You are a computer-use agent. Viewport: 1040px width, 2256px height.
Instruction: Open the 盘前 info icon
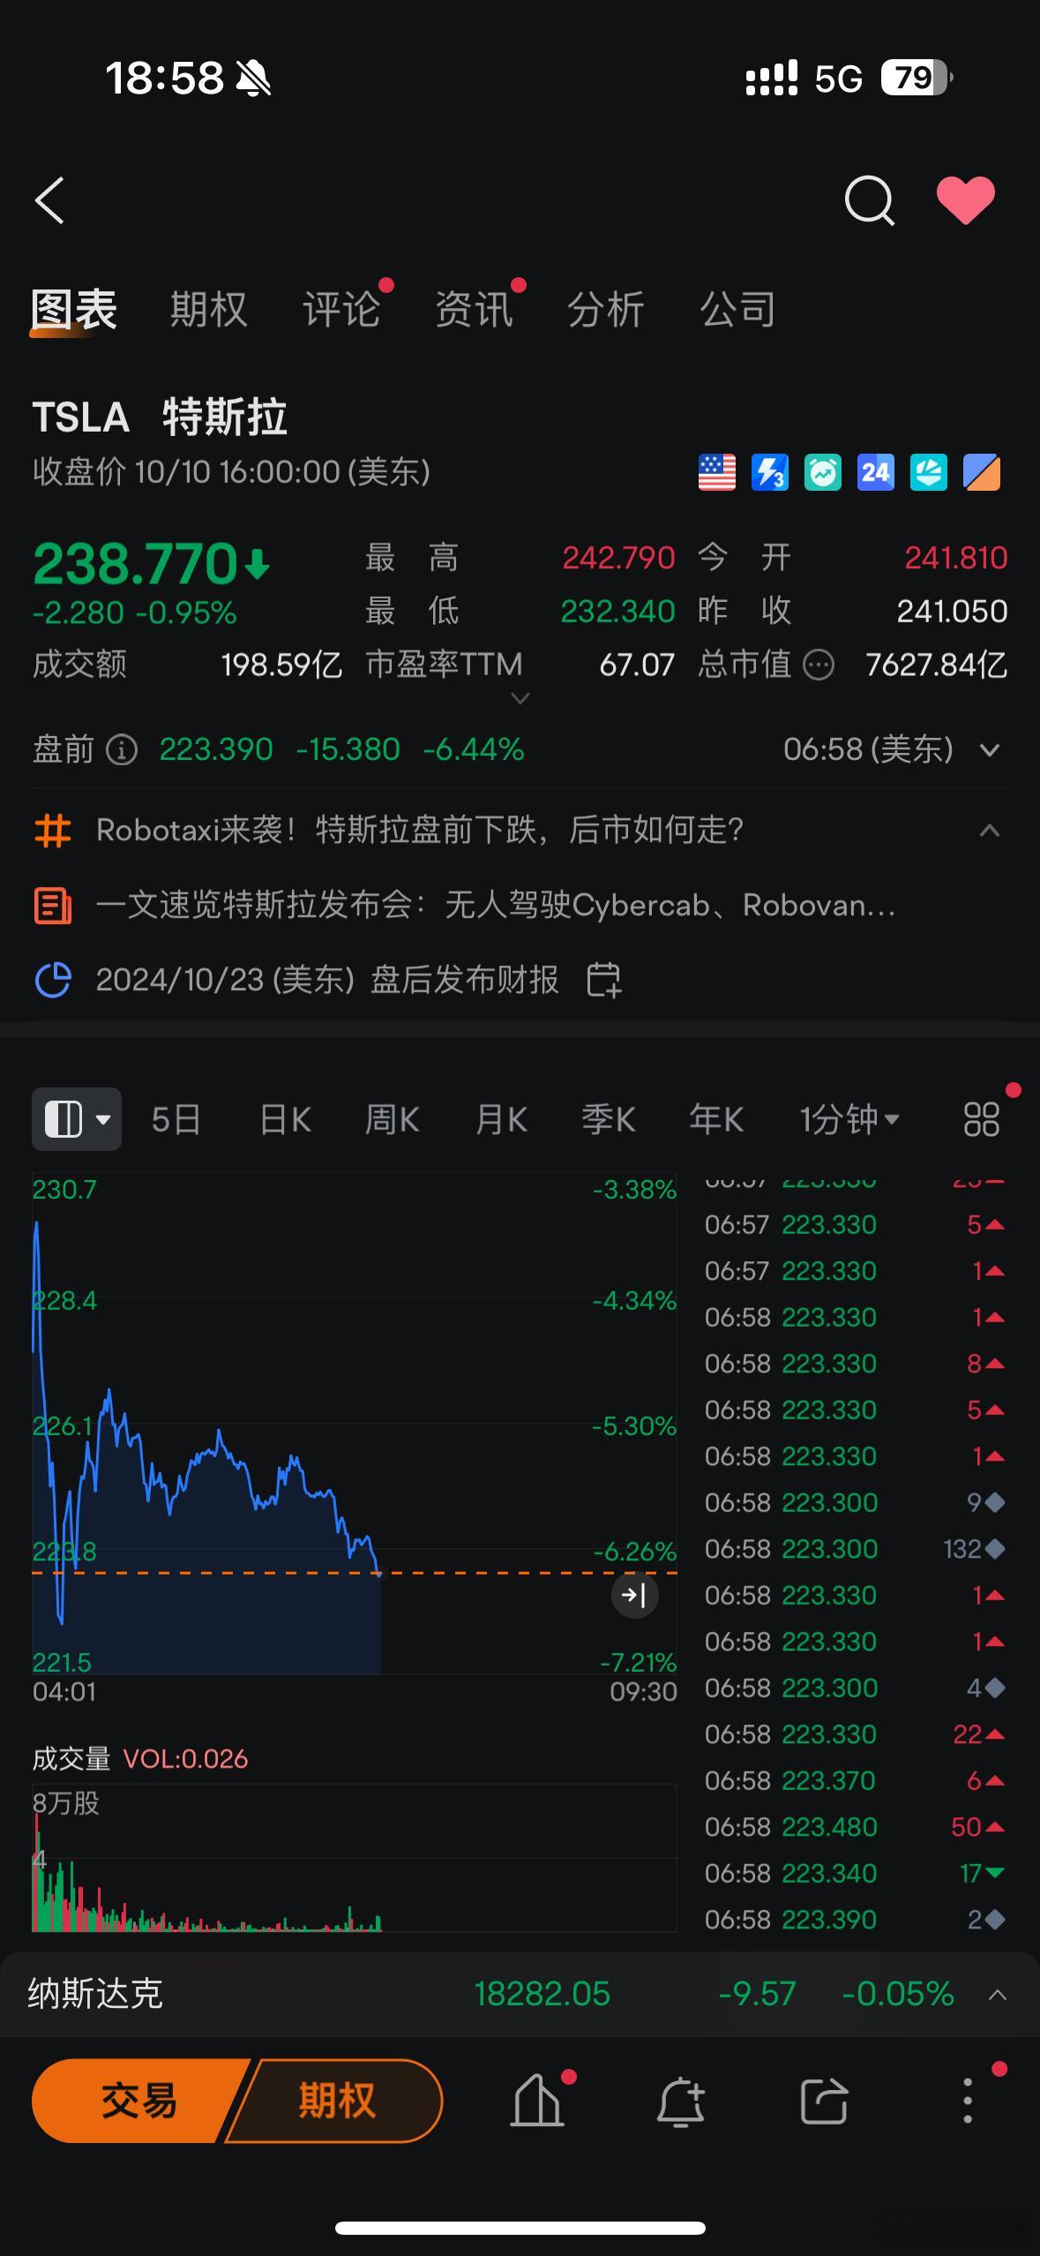pyautogui.click(x=122, y=750)
